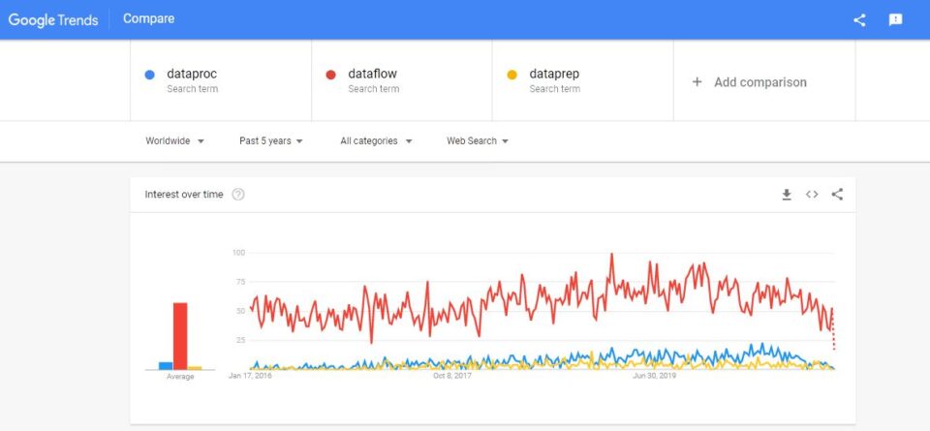
Task: Open the feedback icon in the header
Action: point(895,19)
